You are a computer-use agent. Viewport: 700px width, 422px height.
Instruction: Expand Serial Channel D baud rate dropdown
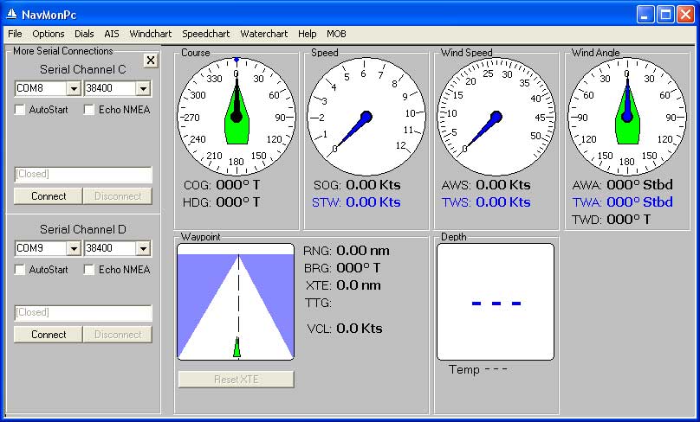pyautogui.click(x=143, y=248)
